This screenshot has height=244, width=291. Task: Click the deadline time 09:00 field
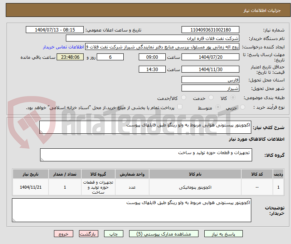pyautogui.click(x=152, y=57)
